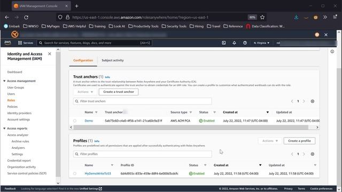342x192 pixels.
Task: Show more toolbar tools chevron icon
Action: pyautogui.click(x=325, y=17)
